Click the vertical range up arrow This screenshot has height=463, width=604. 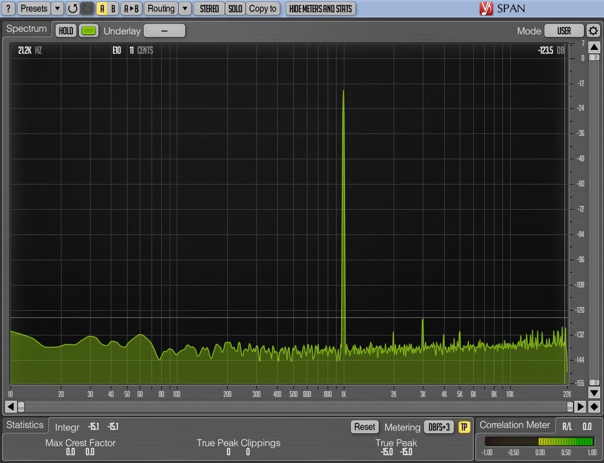click(x=594, y=47)
